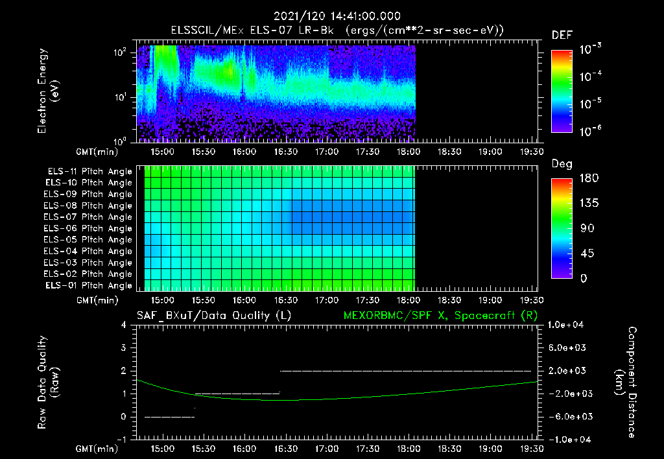The width and height of the screenshot is (664, 459).
Task: Click GMT(min) label under the pitch angle panel
Action: point(97,301)
